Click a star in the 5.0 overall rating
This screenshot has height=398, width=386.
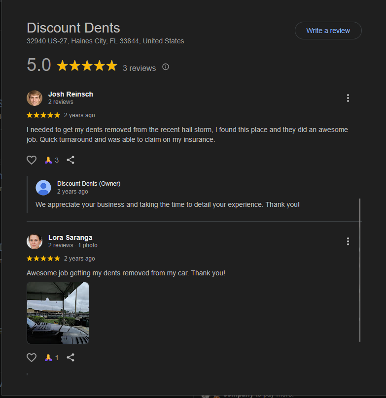coord(87,65)
